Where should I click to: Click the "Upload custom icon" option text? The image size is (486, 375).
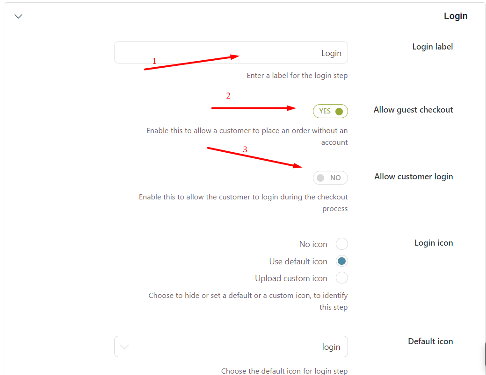pos(291,278)
